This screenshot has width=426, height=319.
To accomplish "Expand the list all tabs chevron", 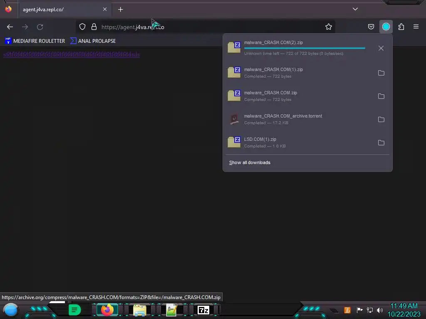I will point(355,9).
